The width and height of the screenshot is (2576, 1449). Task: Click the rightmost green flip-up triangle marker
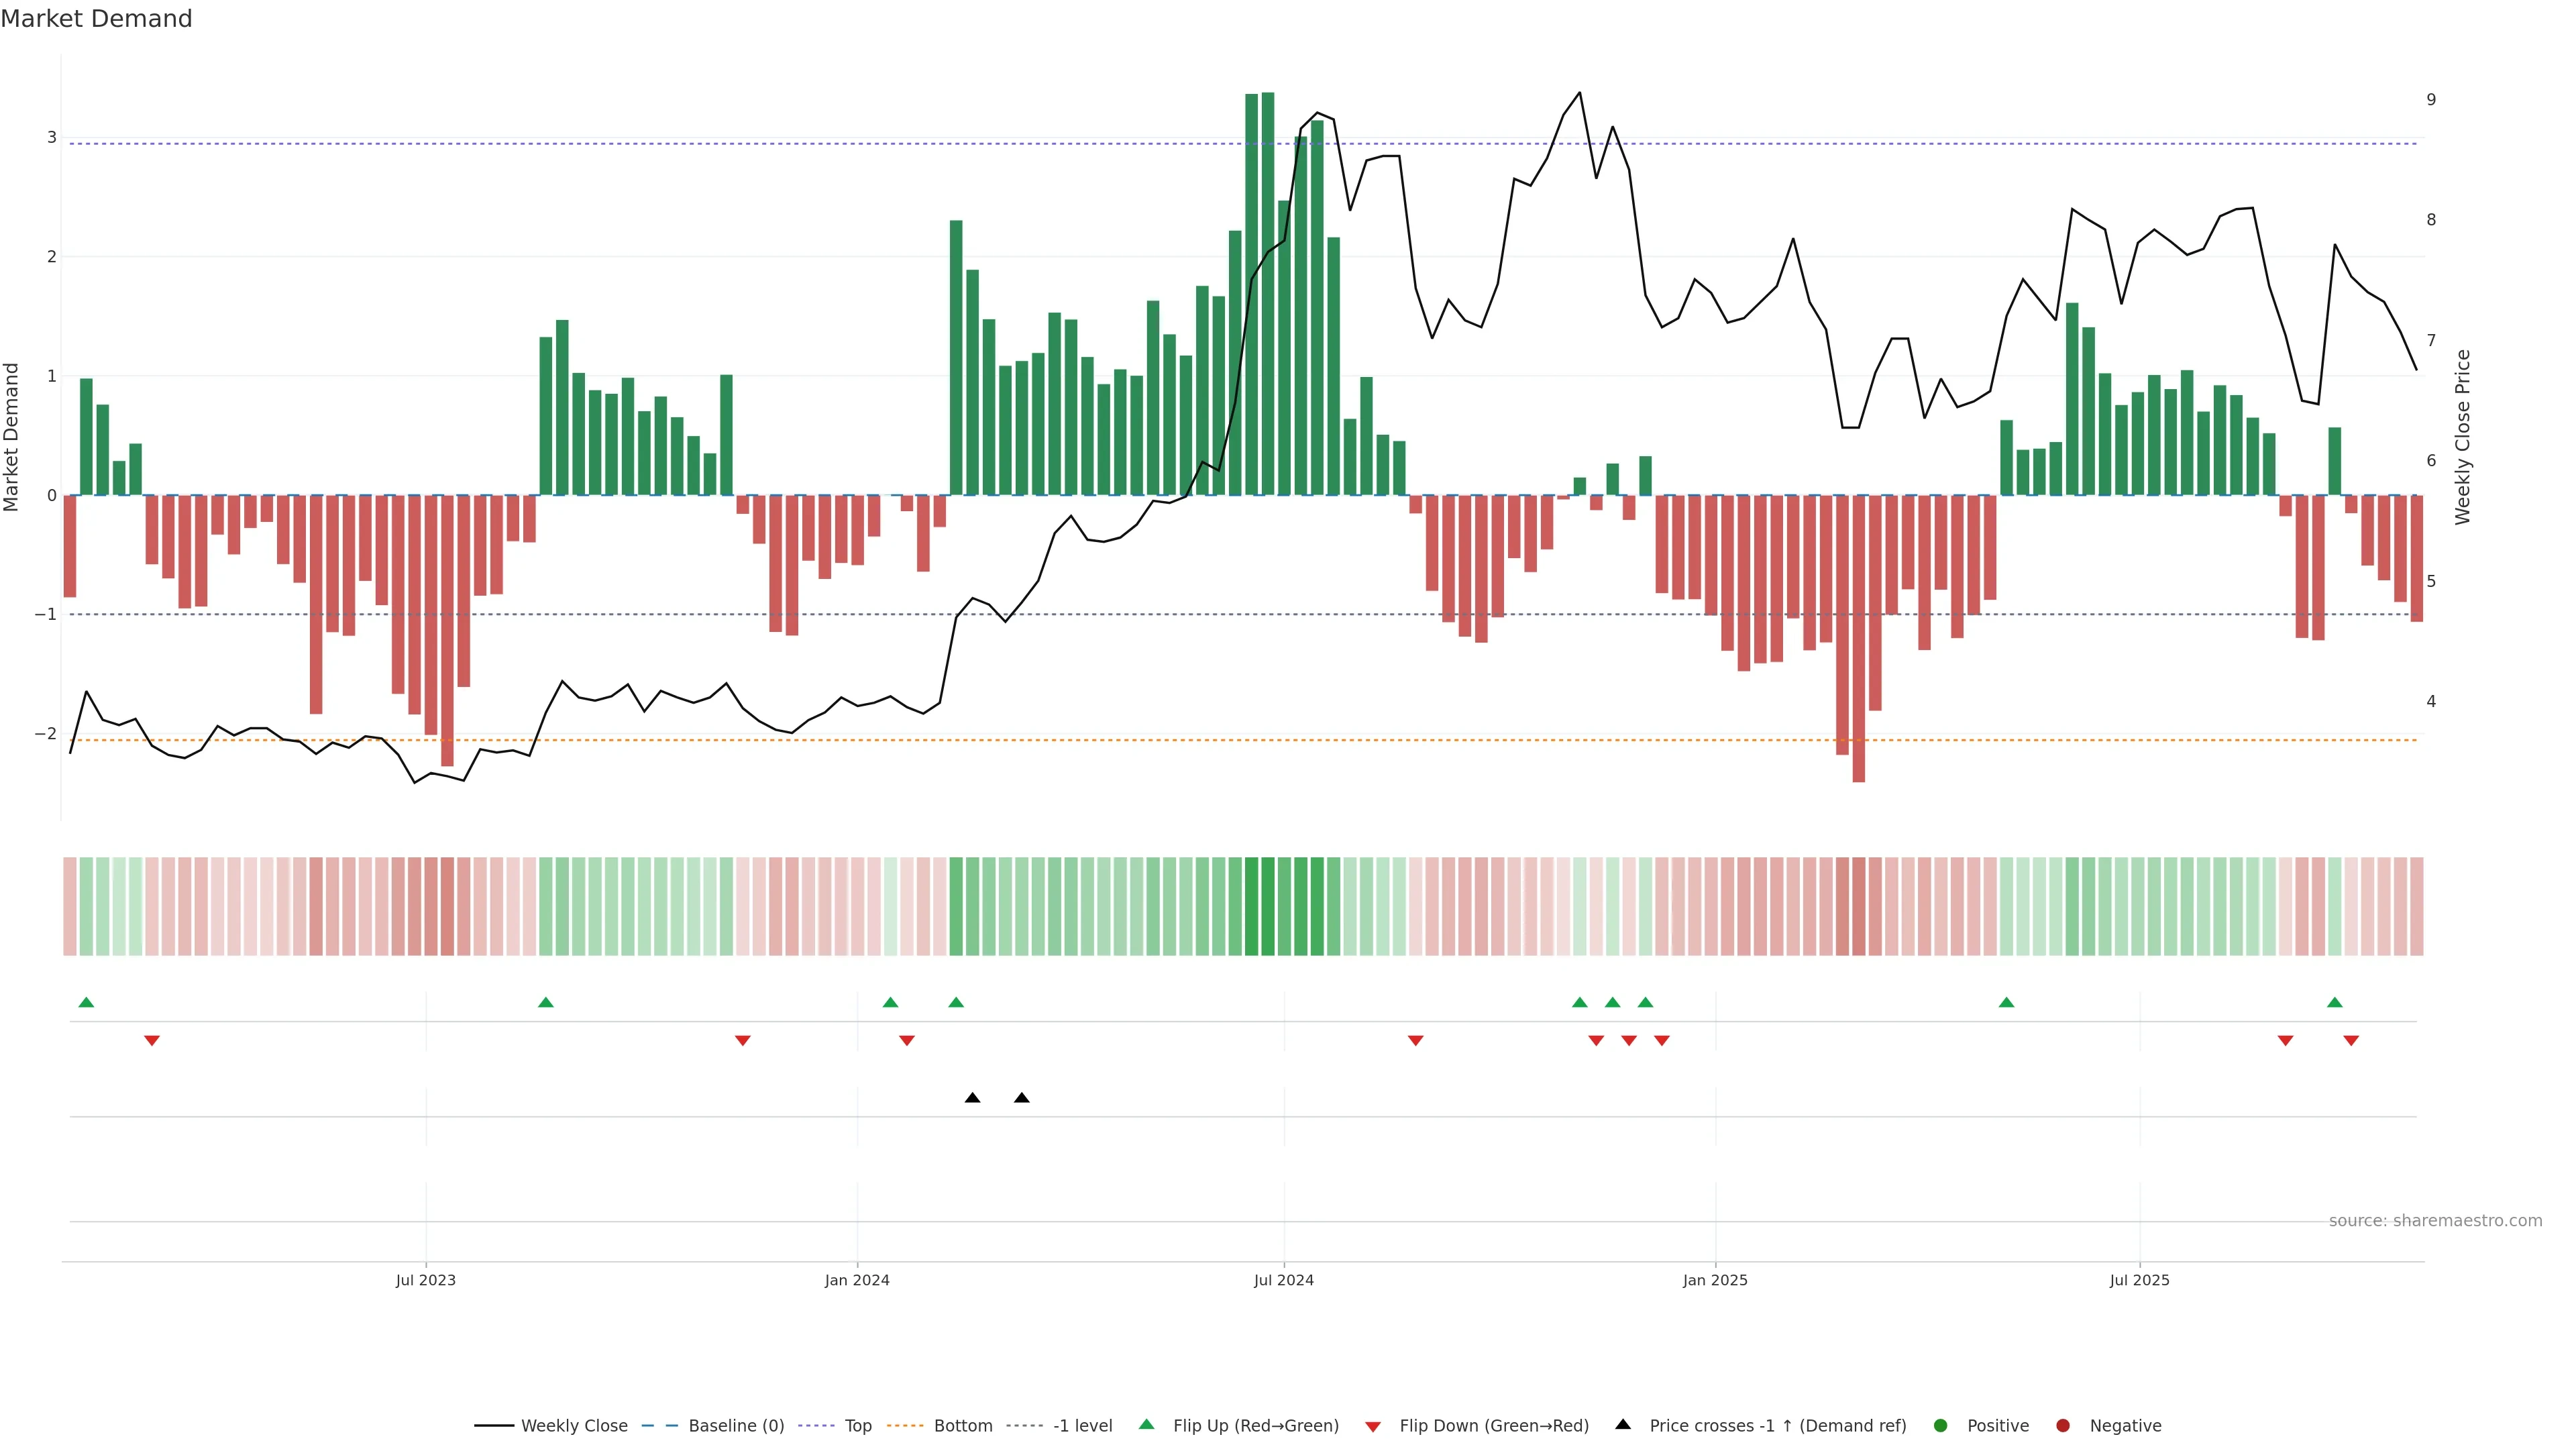click(2335, 1003)
